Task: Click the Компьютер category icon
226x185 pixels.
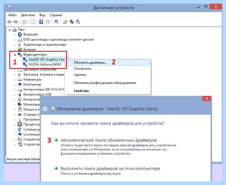Action: click(x=20, y=84)
